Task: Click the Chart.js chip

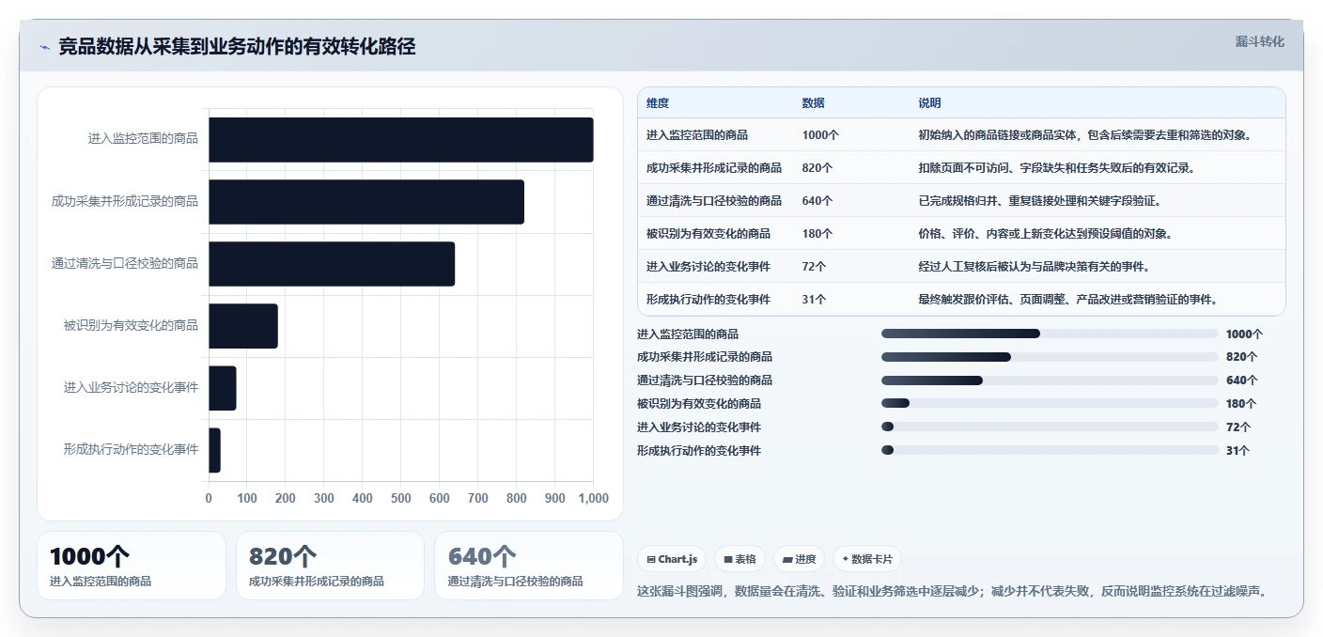Action: [672, 559]
